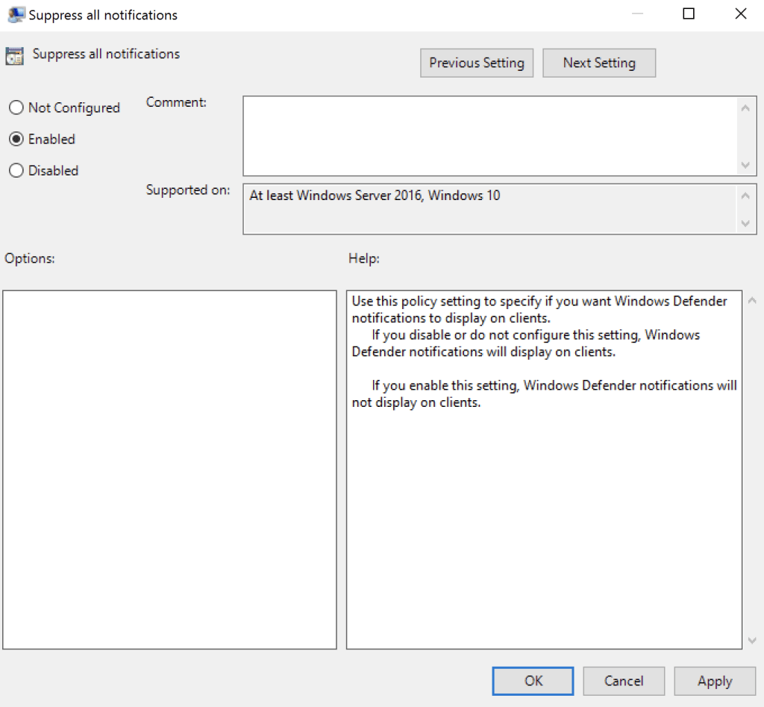
Task: Click the policy setting icon beside heading
Action: pos(14,56)
